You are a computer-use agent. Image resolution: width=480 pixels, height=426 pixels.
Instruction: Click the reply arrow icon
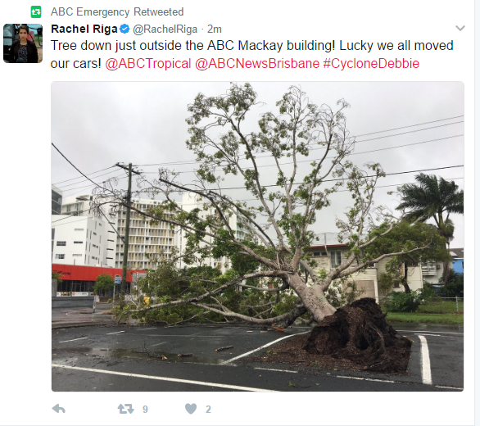pyautogui.click(x=59, y=409)
